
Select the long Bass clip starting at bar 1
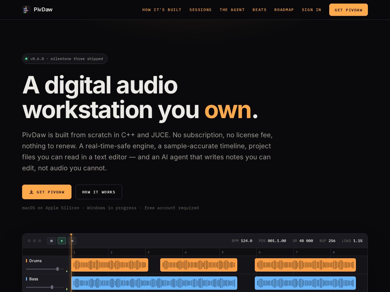(x=154, y=283)
